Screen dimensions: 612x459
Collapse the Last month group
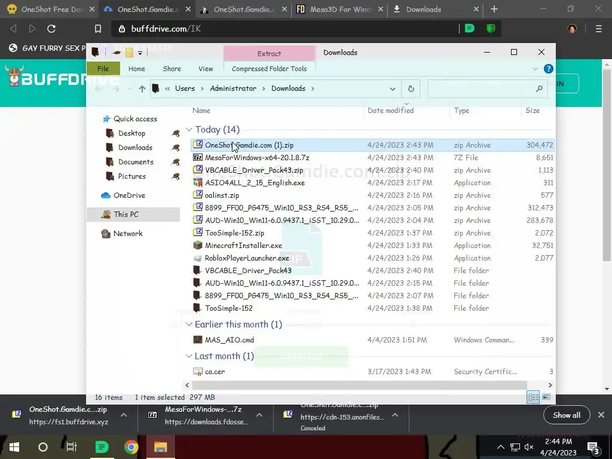[189, 356]
